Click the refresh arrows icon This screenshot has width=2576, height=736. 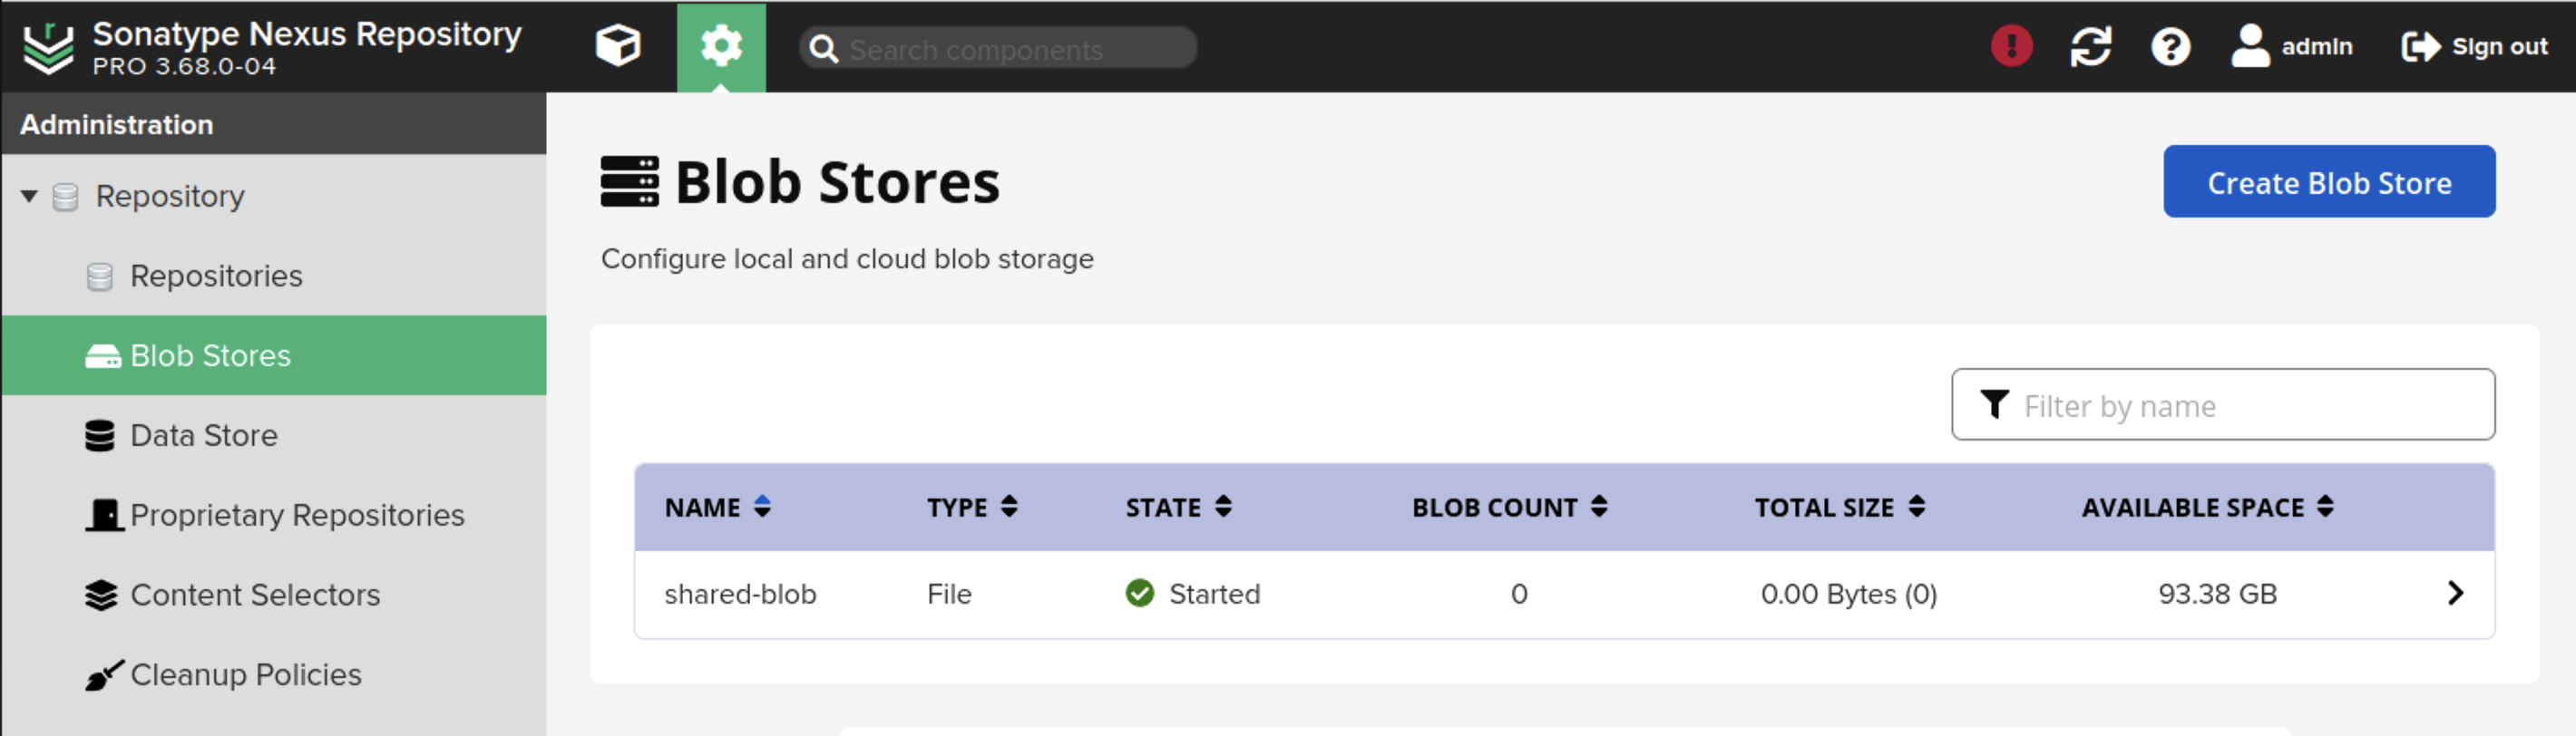pyautogui.click(x=2090, y=46)
